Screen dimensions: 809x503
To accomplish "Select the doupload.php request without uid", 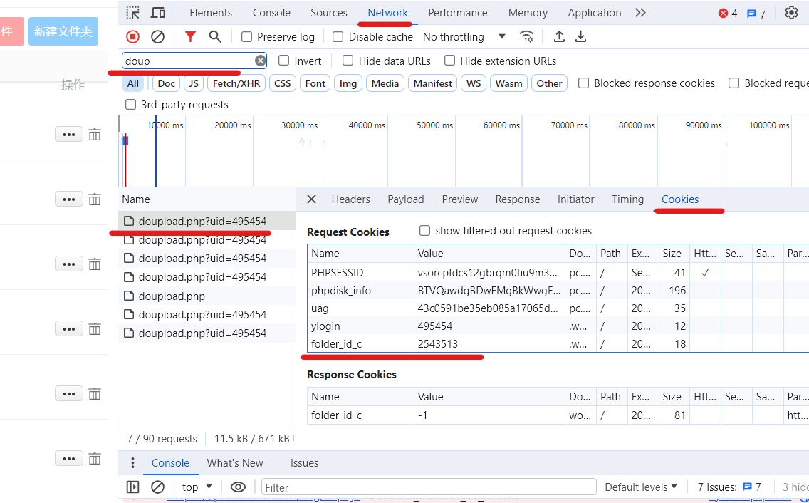I will click(x=172, y=296).
